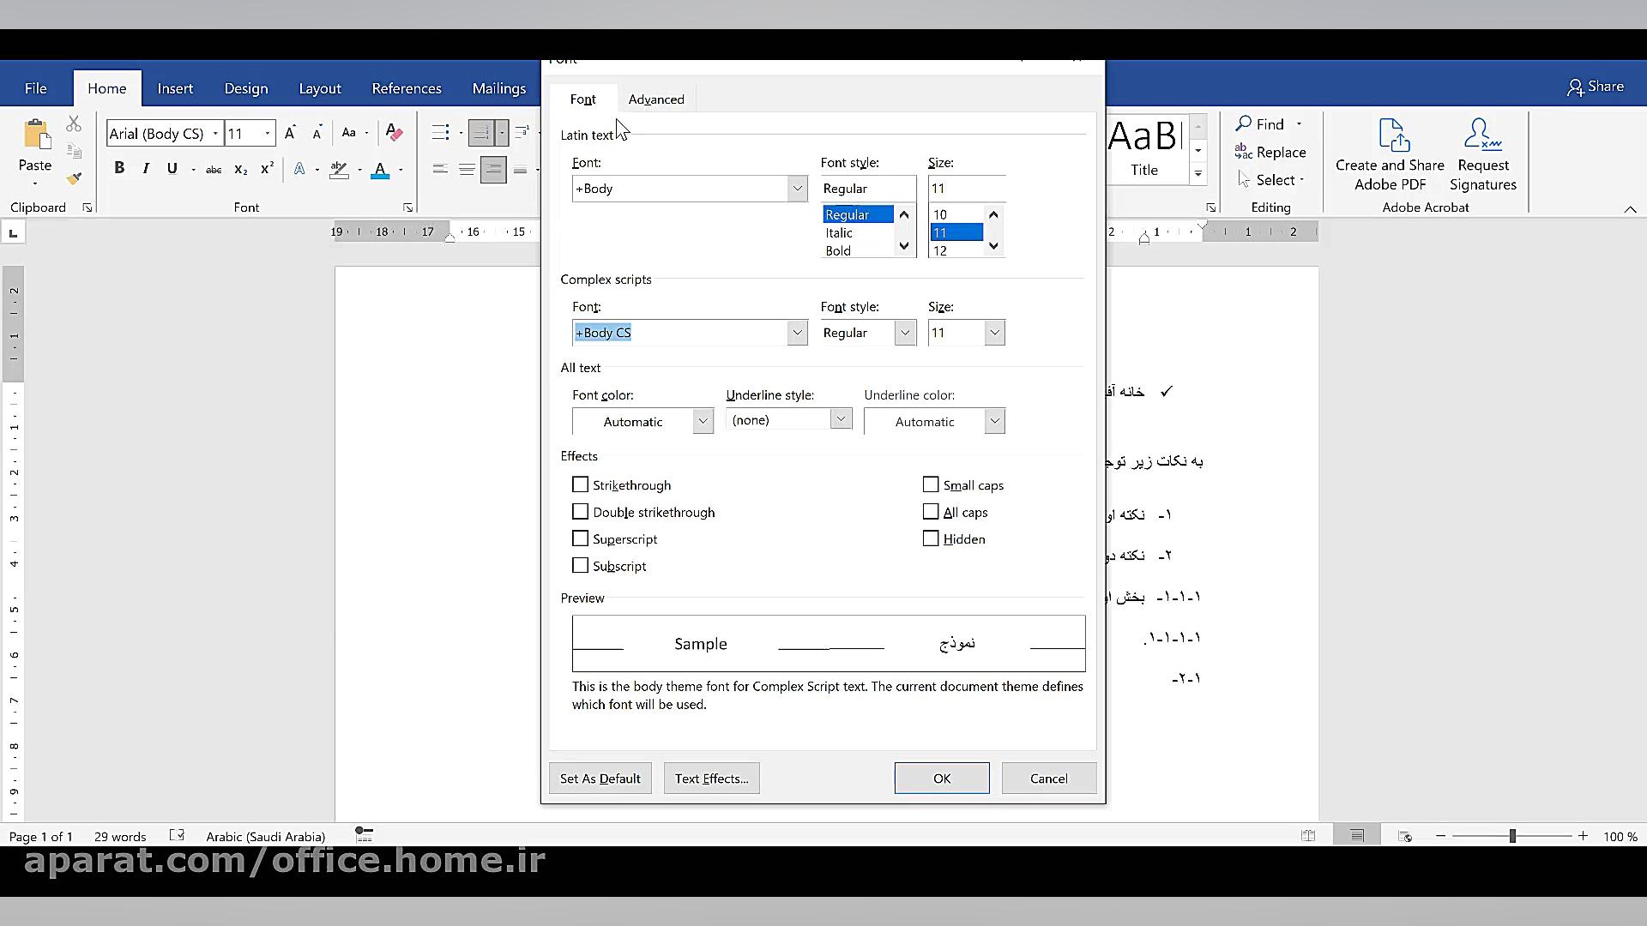Screen dimensions: 1647x926
Task: Expand the Latin text font combo box
Action: [797, 189]
